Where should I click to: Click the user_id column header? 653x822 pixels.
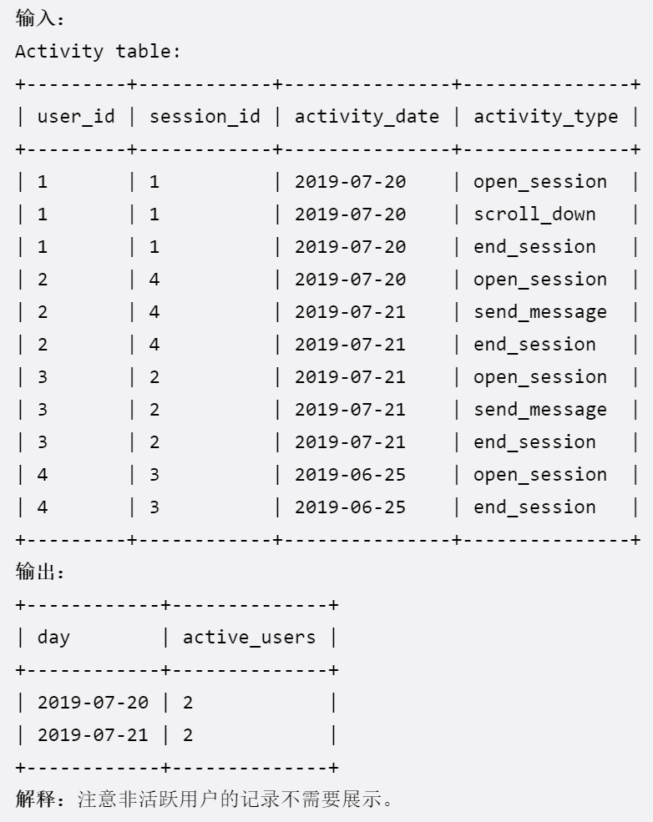pyautogui.click(x=76, y=116)
